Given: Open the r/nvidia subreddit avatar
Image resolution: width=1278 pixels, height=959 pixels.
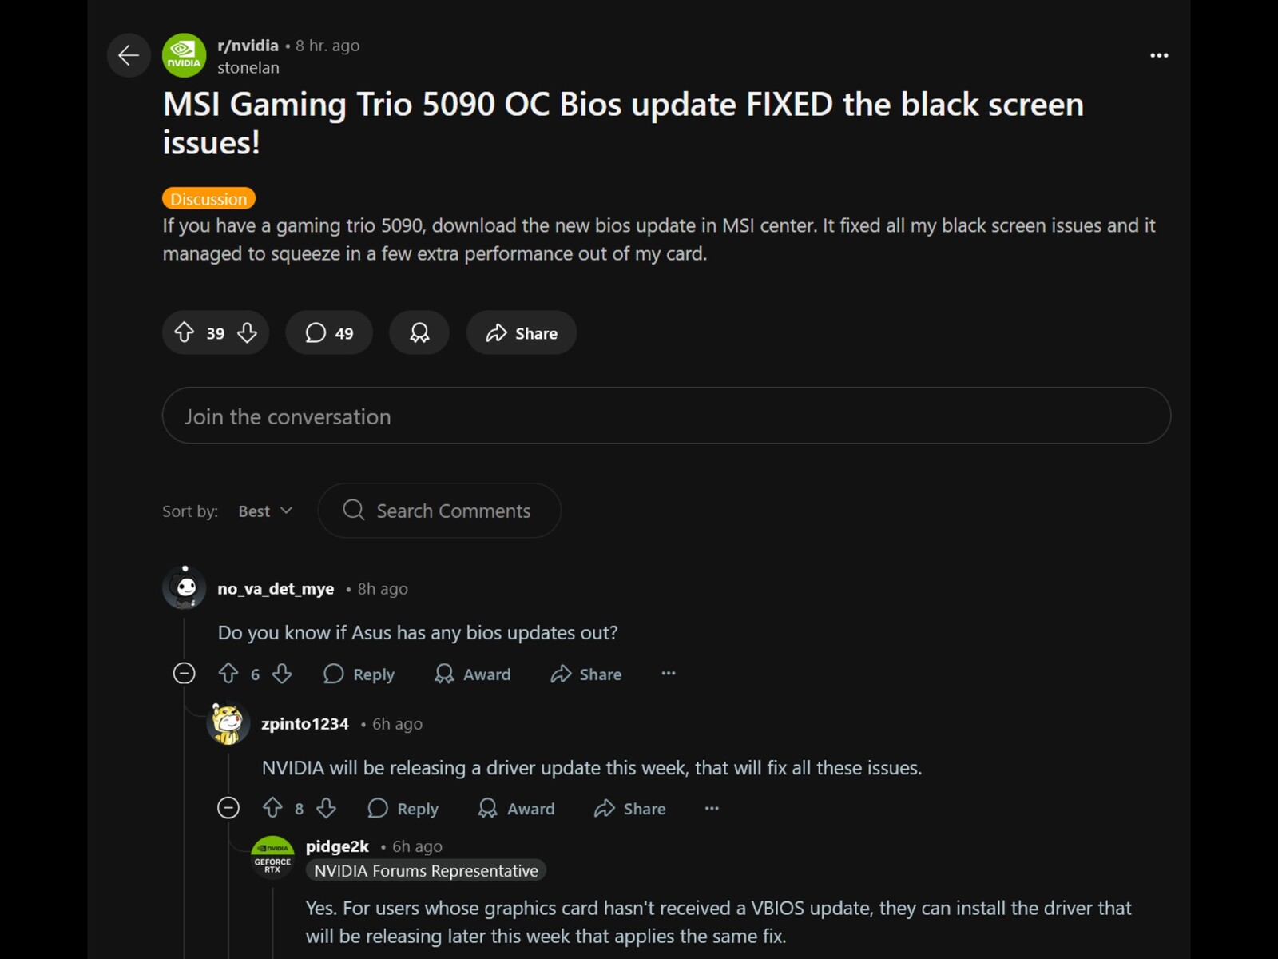Looking at the screenshot, I should tap(185, 55).
